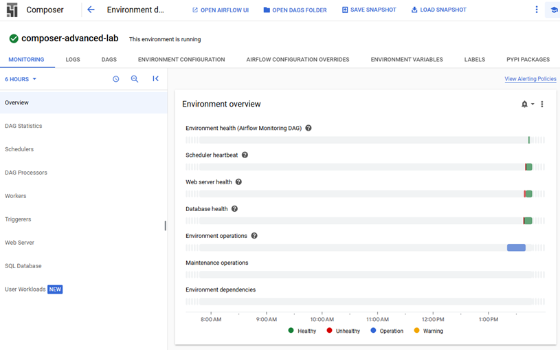Click the Database health green segment

point(528,221)
